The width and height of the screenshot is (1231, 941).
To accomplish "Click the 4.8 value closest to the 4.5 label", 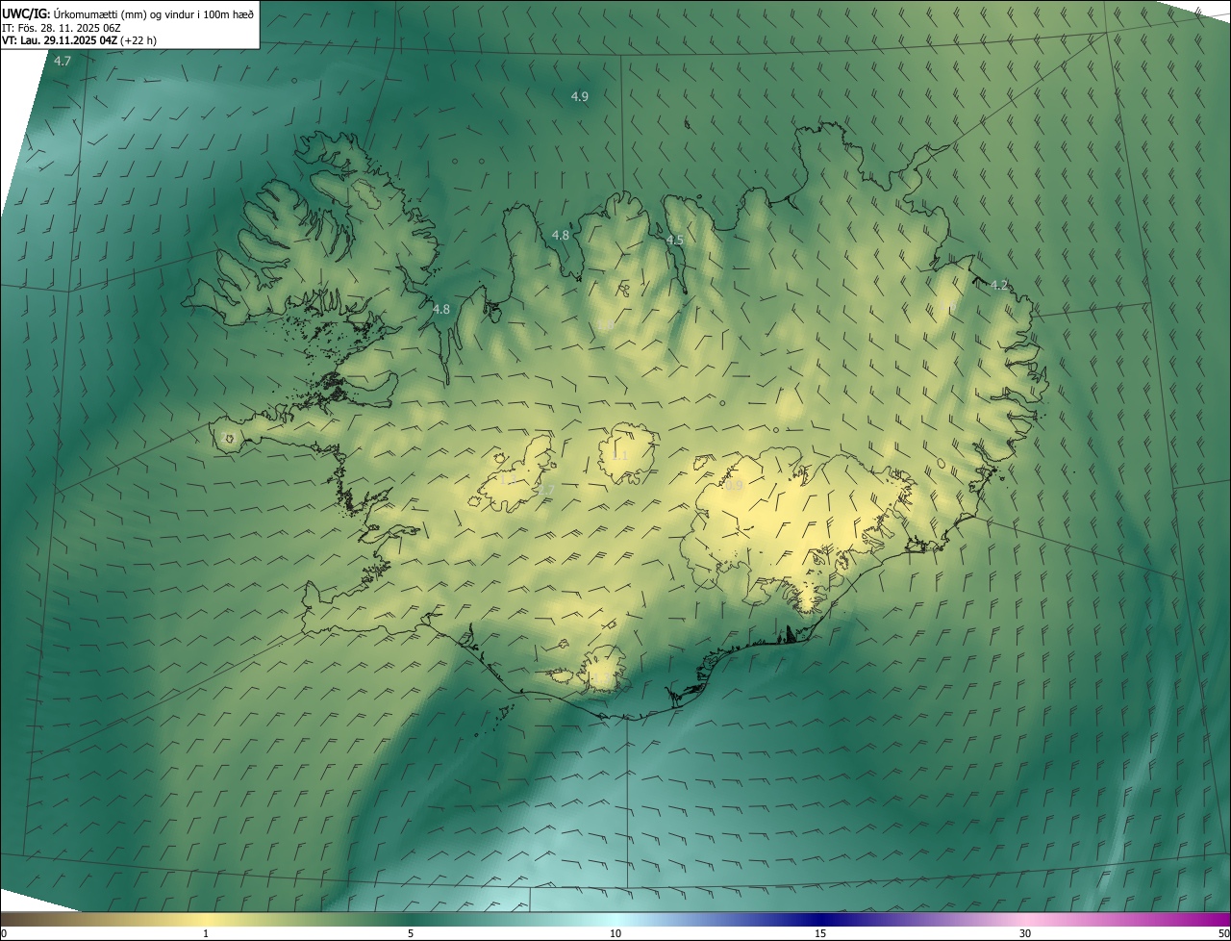I will 561,235.
